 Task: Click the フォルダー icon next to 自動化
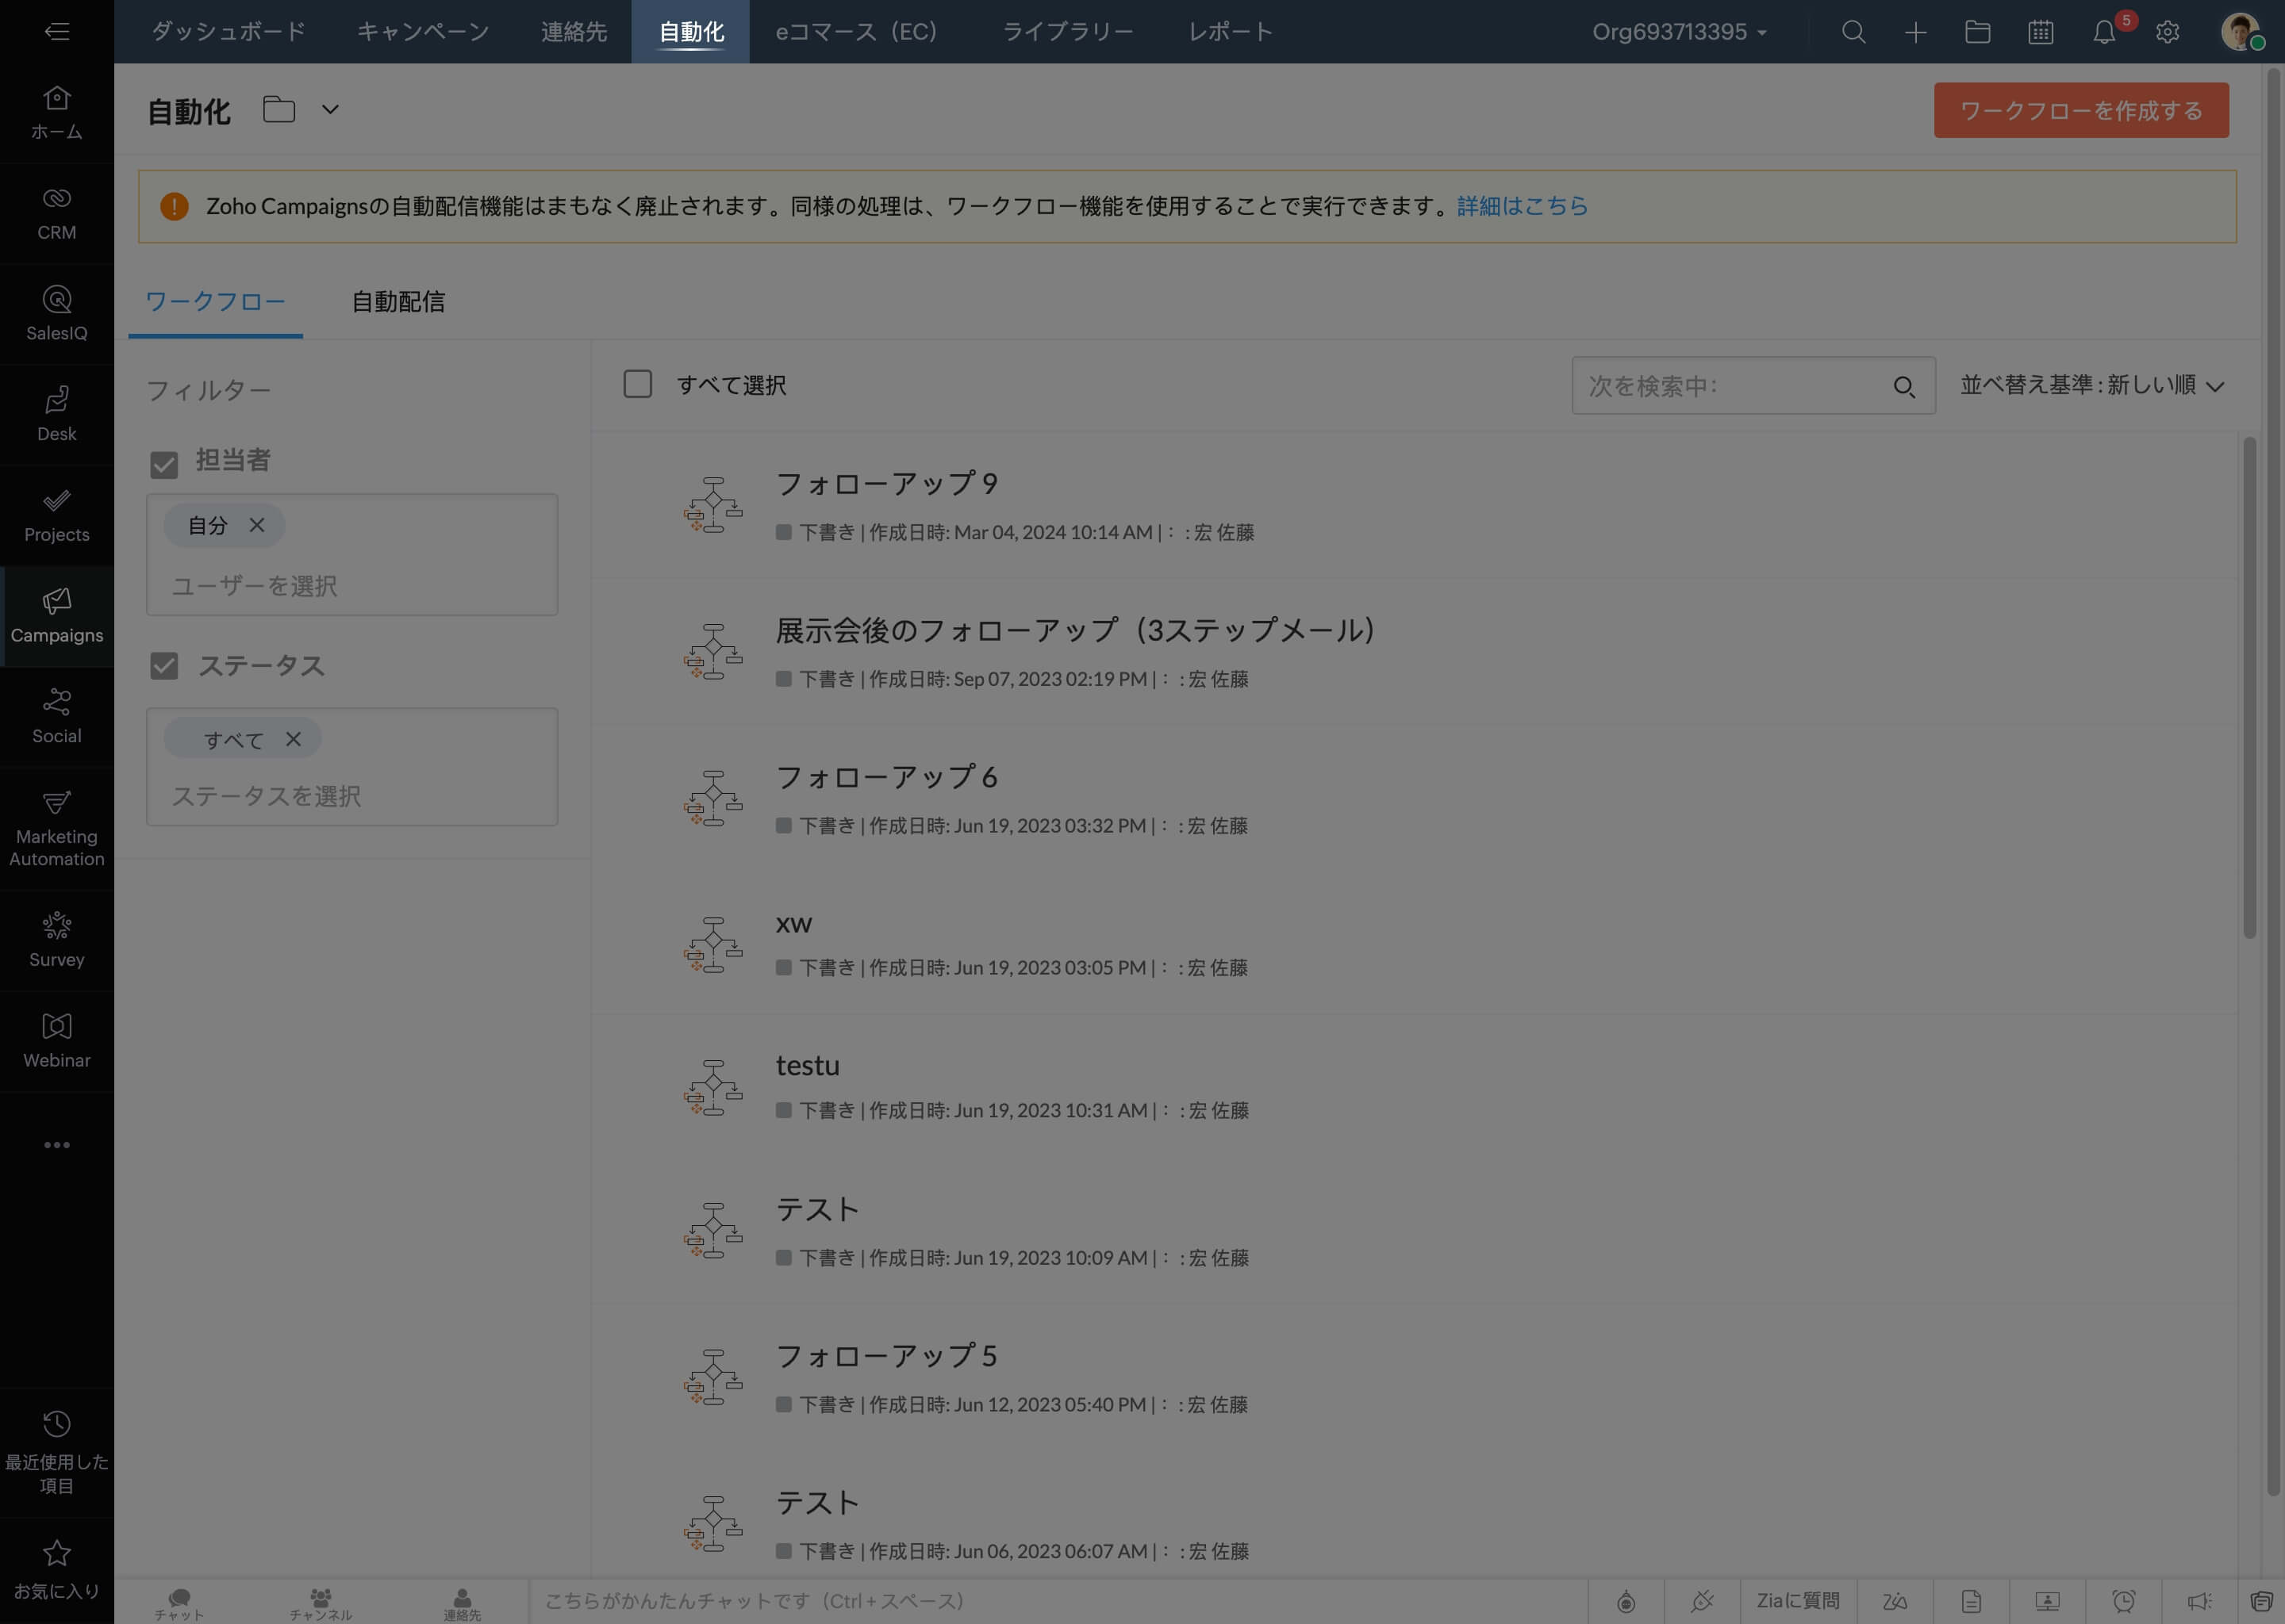coord(278,109)
